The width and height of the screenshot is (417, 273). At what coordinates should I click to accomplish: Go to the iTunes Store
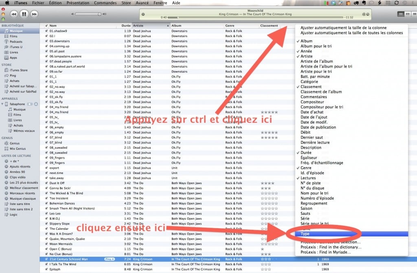coord(19,70)
